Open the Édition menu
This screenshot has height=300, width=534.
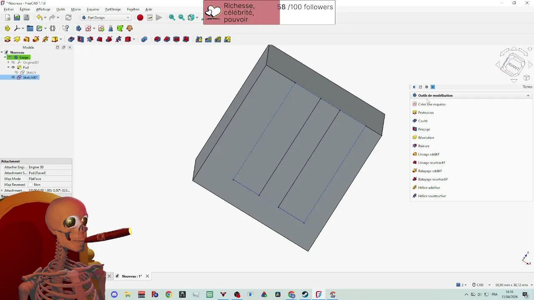click(25, 9)
